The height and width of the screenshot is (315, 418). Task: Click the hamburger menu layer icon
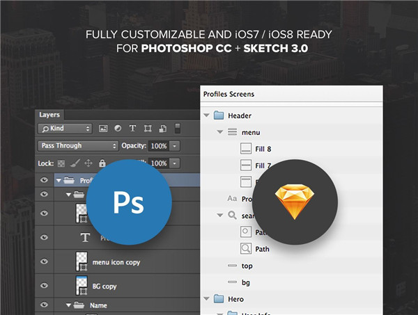[x=232, y=131]
